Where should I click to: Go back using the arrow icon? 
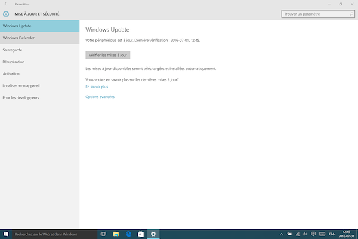pyautogui.click(x=6, y=4)
